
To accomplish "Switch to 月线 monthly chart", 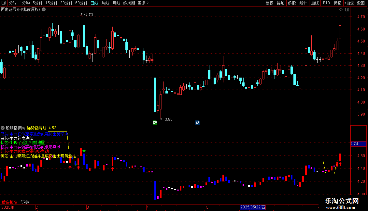I will pyautogui.click(x=116, y=3).
